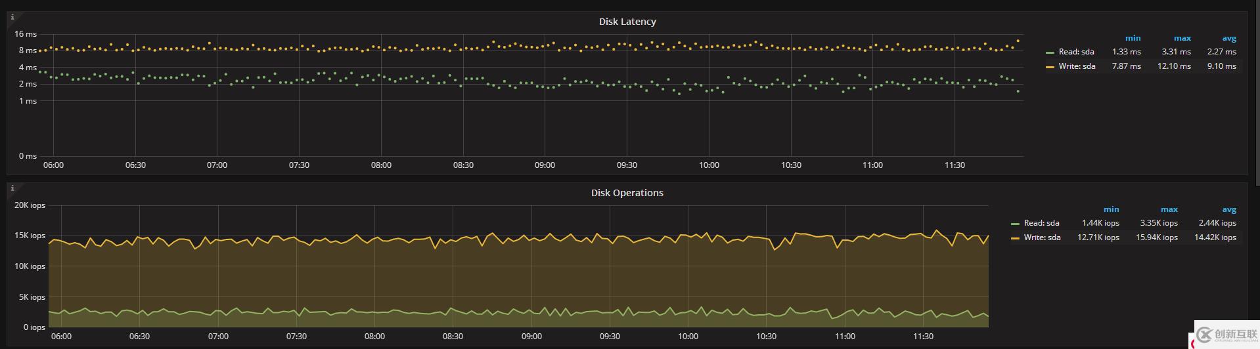Viewport: 1260px width, 349px height.
Task: Click the 4 ms axis label in Disk Latency
Action: point(28,68)
